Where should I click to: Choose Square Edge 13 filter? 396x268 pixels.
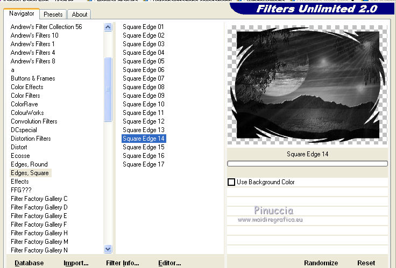click(x=143, y=130)
